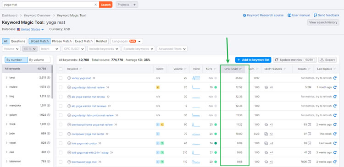
Task: Check the yoga design lab mat review row
Action: click(61, 87)
